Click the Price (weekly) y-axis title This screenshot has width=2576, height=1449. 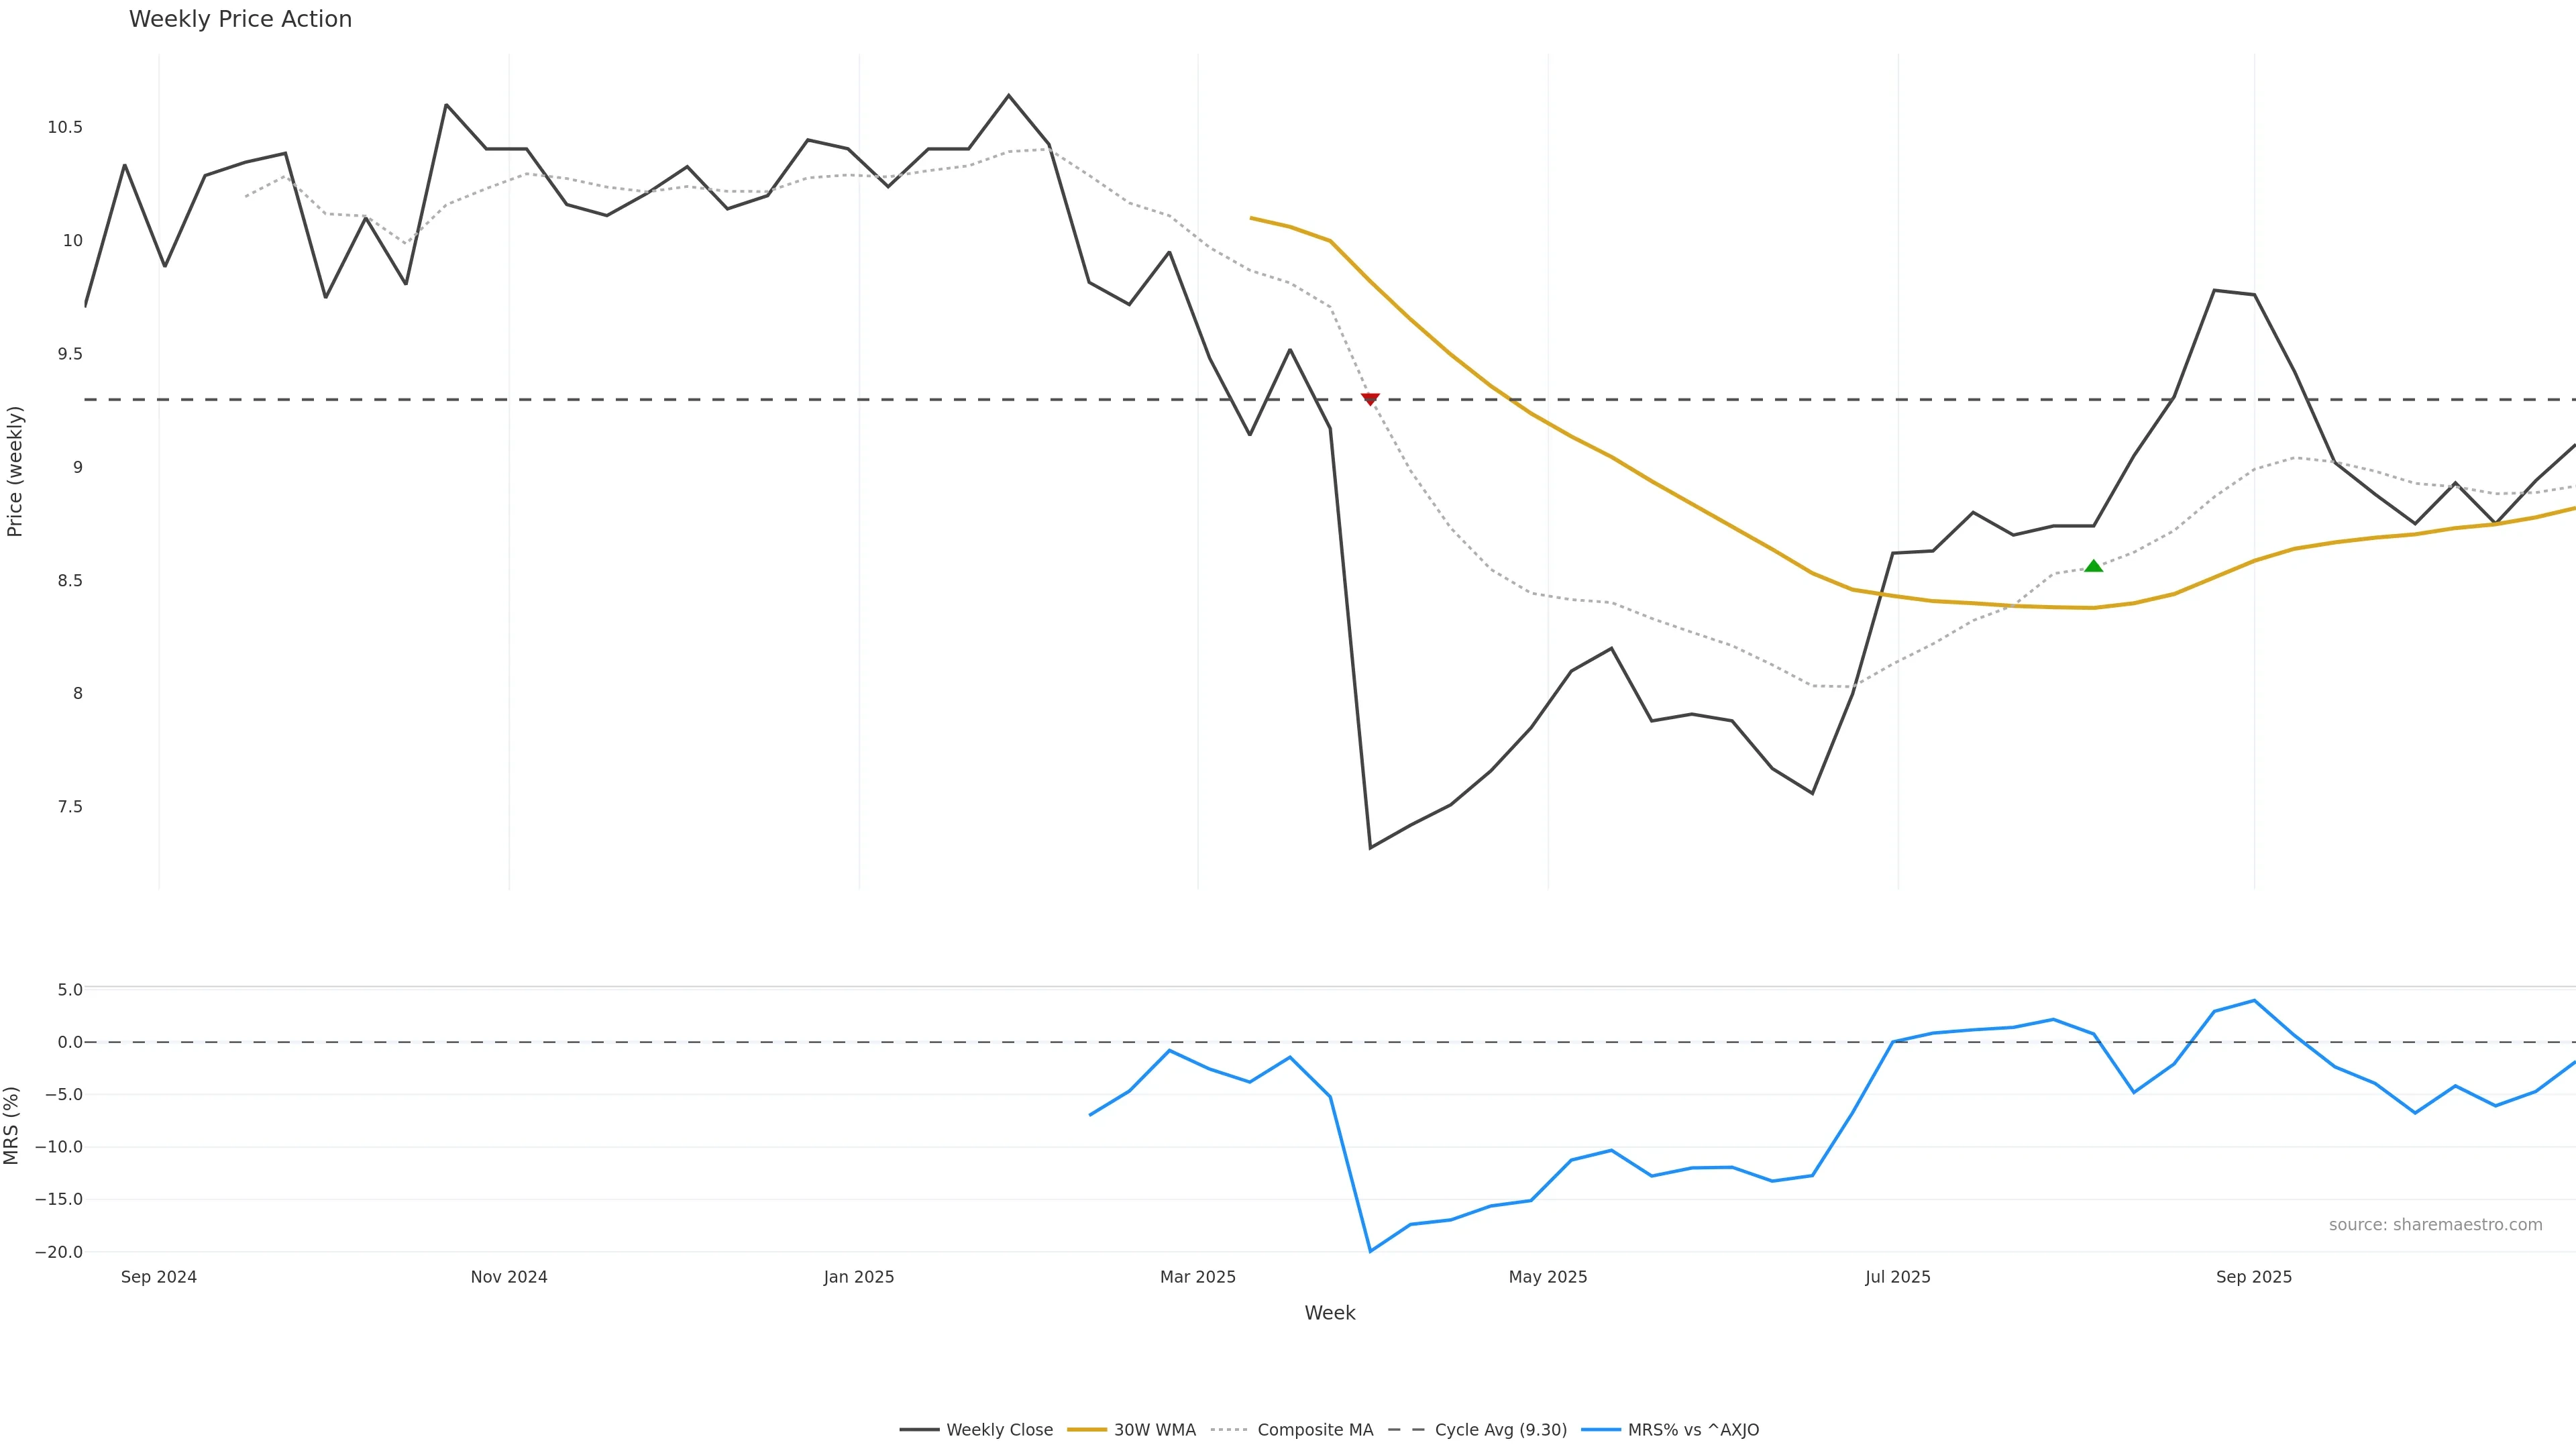(15, 471)
